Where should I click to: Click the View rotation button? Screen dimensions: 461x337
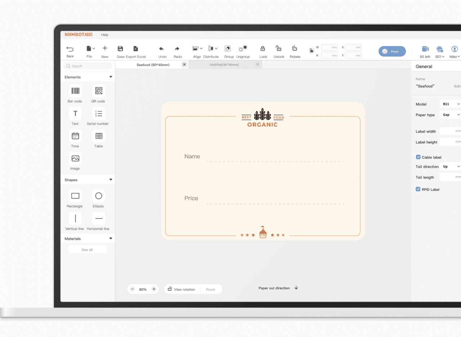[x=182, y=289]
